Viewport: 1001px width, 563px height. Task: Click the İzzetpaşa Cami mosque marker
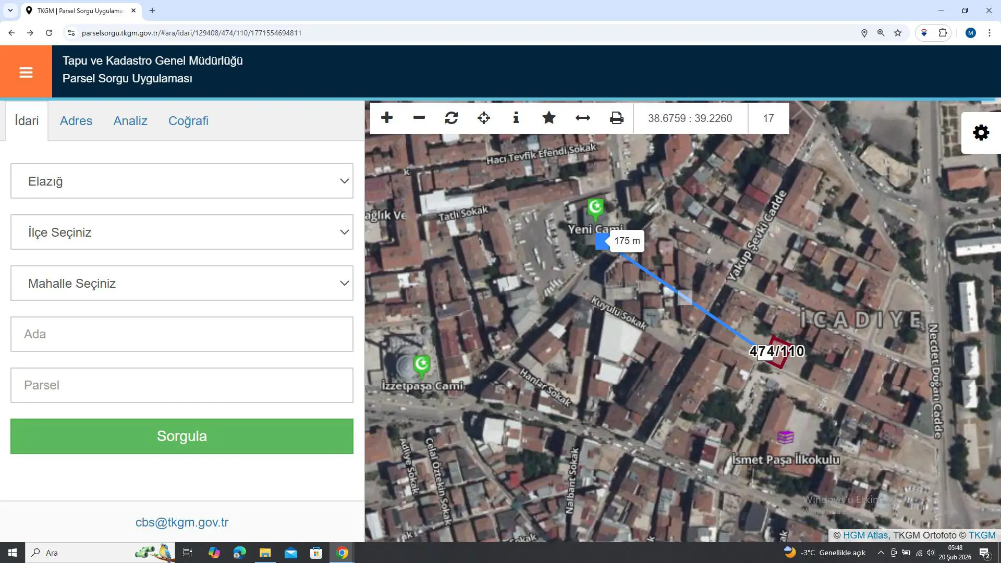(x=422, y=365)
